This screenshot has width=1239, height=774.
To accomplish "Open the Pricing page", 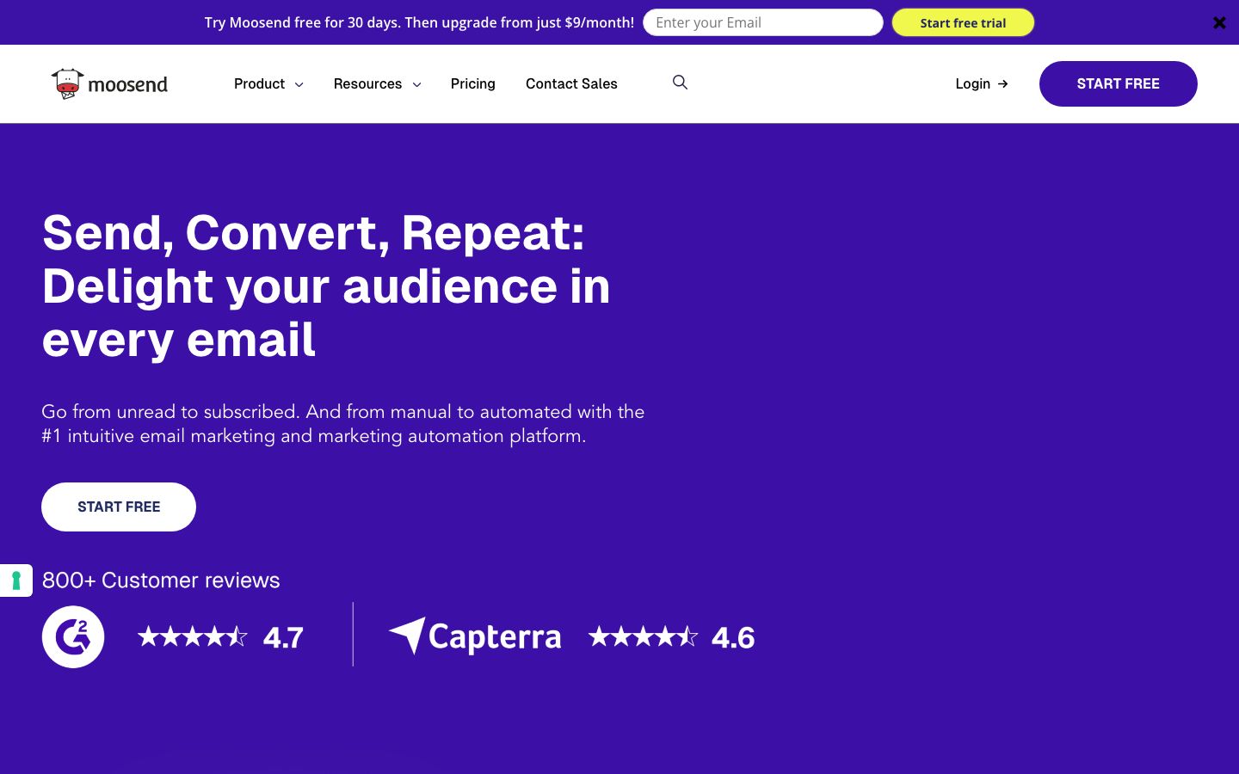I will [473, 83].
